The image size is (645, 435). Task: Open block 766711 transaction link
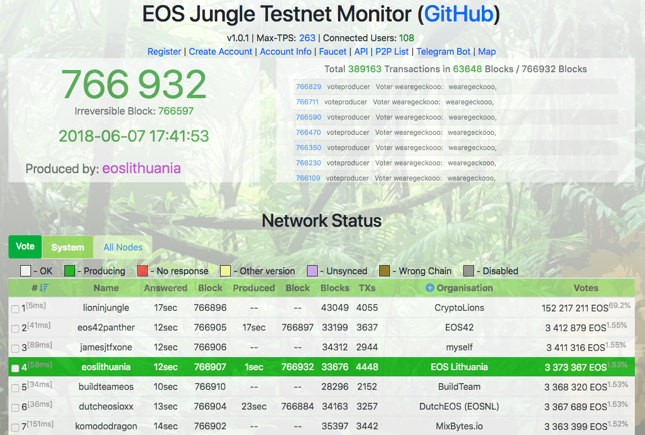tap(308, 102)
